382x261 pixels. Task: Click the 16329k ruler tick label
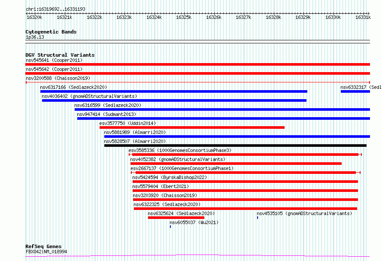click(x=303, y=17)
